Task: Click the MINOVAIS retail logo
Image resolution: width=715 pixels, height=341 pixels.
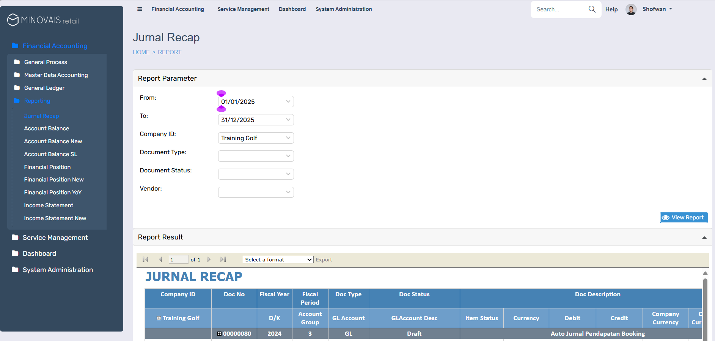Action: [43, 20]
